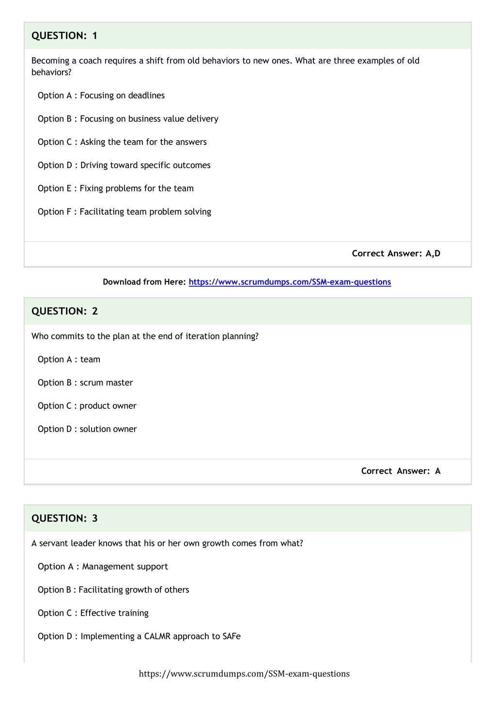Click the footer scrumdumps URL text
Image resolution: width=496 pixels, height=701 pixels.
point(244,674)
